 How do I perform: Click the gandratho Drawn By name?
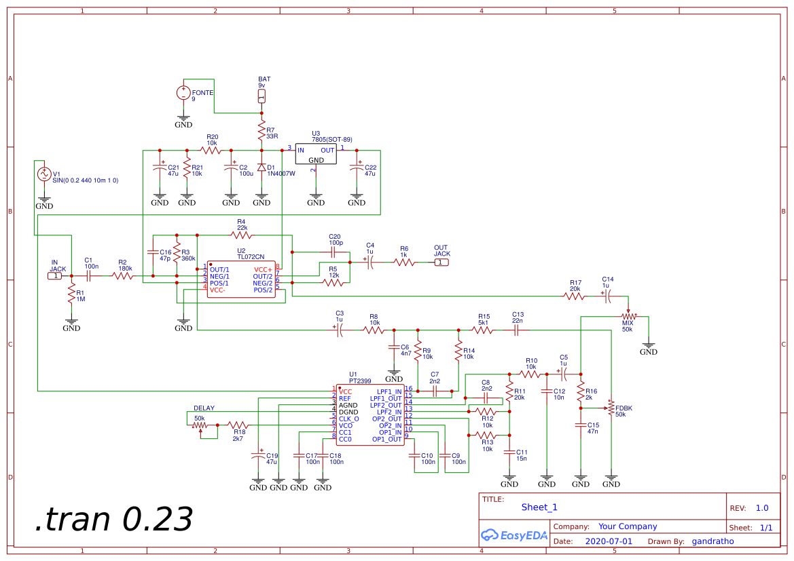[x=712, y=541]
